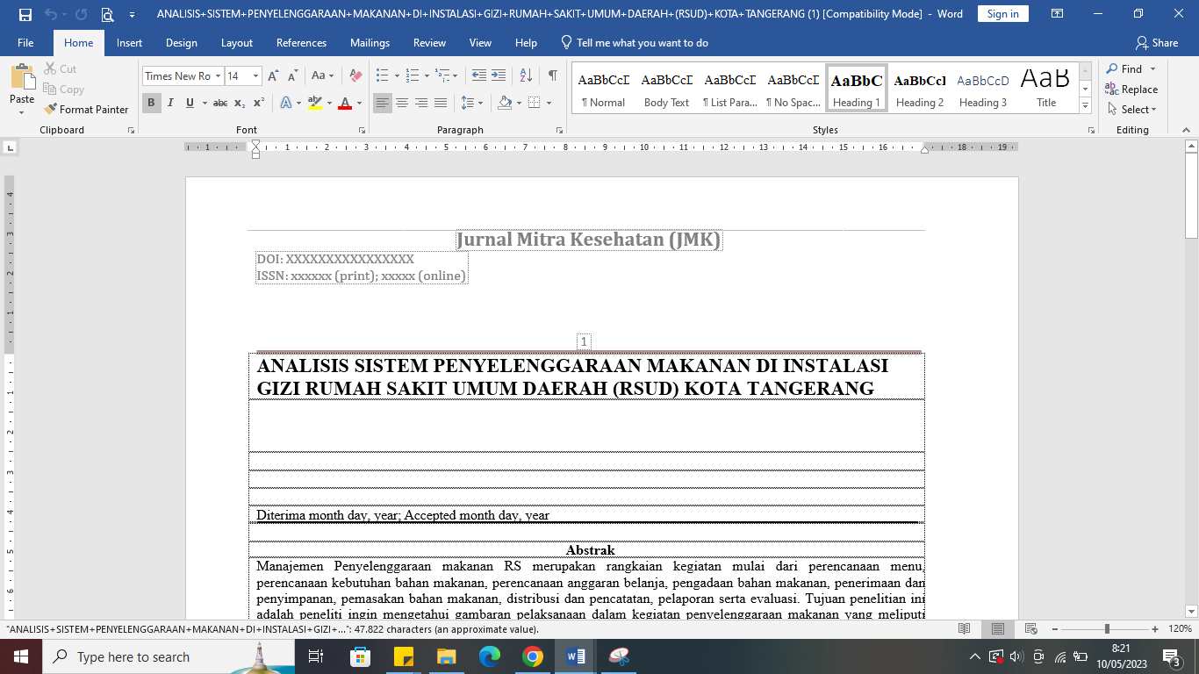1199x674 pixels.
Task: Apply the yellow text highlight color
Action: pyautogui.click(x=315, y=104)
